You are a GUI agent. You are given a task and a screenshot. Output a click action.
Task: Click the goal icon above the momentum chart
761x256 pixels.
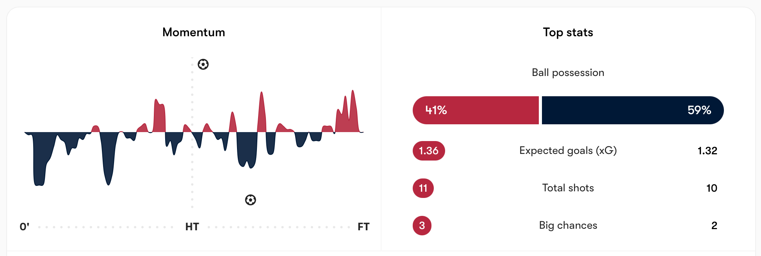tap(203, 64)
